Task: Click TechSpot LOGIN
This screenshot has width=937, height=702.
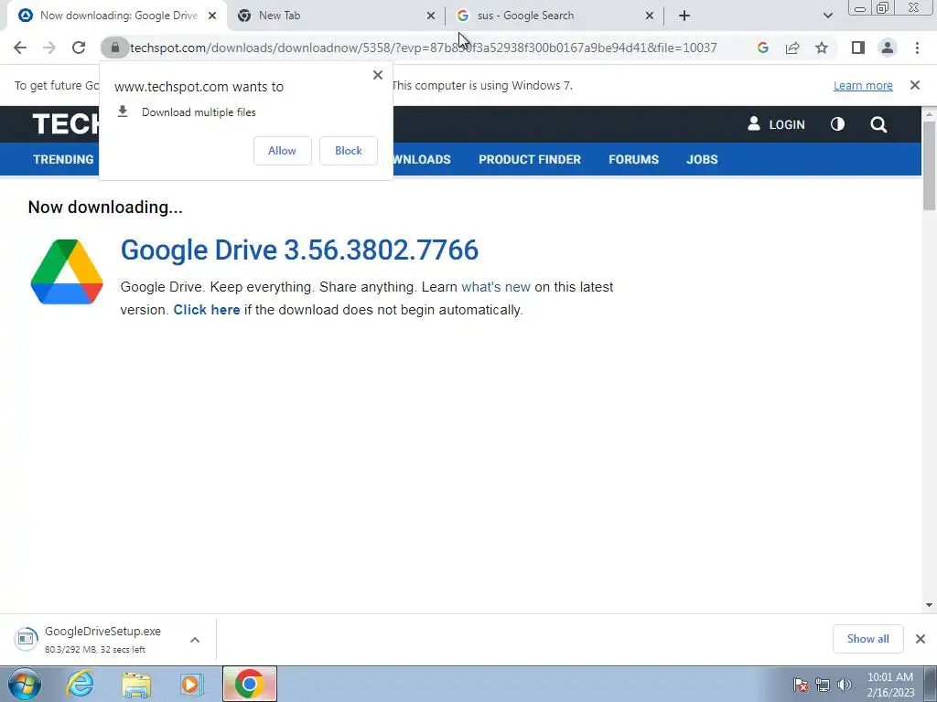Action: point(776,124)
